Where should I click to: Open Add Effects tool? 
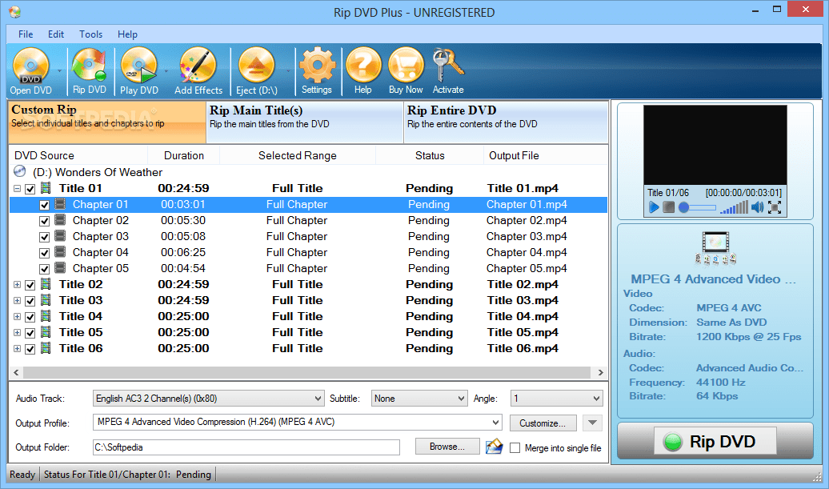click(x=198, y=71)
